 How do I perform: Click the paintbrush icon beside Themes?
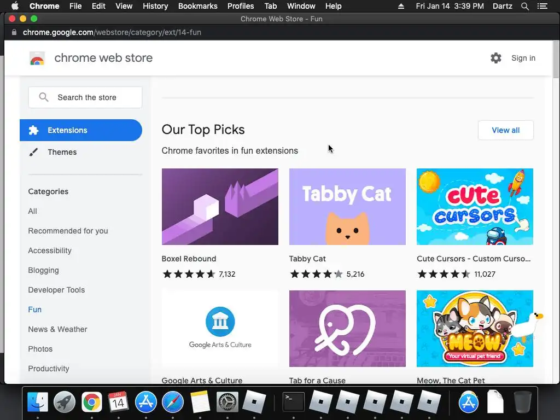pos(33,152)
